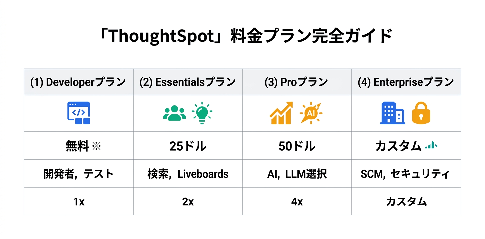Click the green lightbulb icon
The height and width of the screenshot is (239, 485).
point(202,113)
